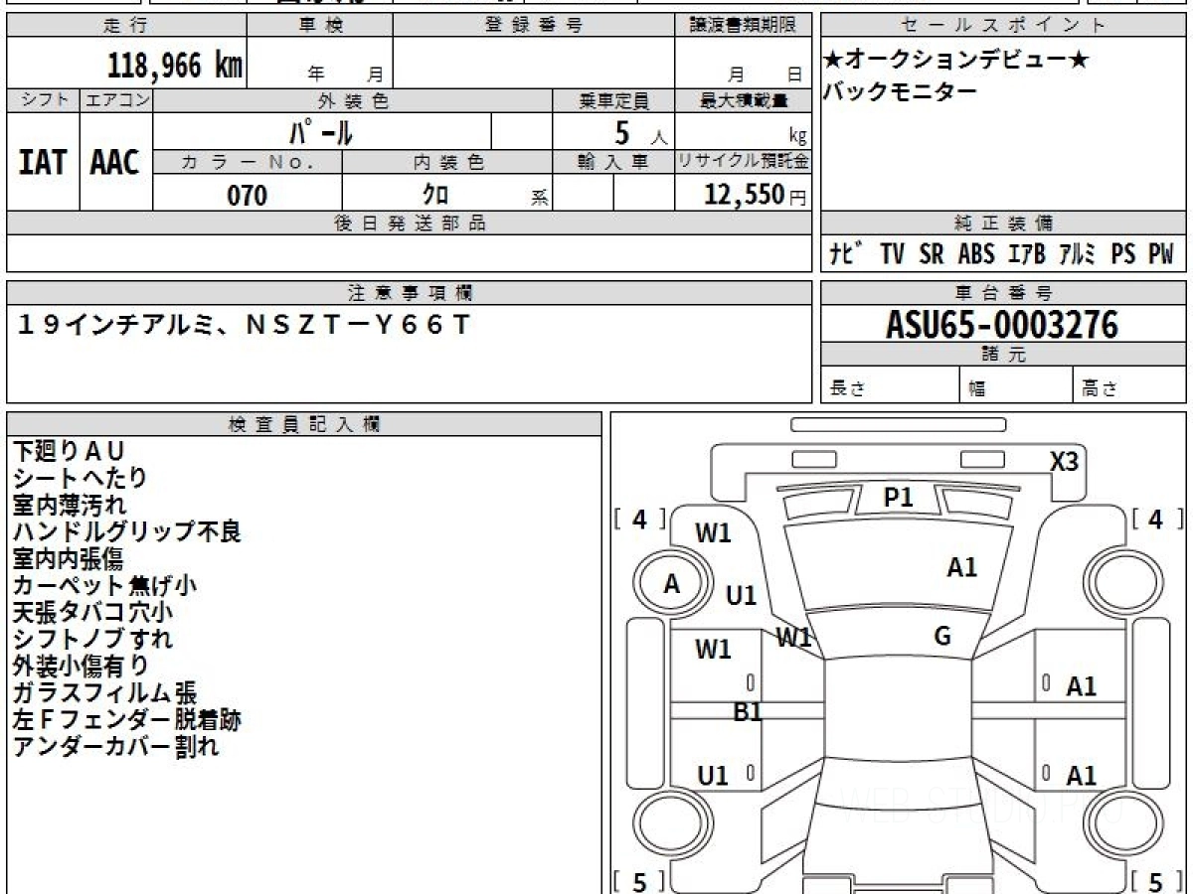The width and height of the screenshot is (1193, 894).
Task: Click the 最大積載量 header
Action: (744, 100)
